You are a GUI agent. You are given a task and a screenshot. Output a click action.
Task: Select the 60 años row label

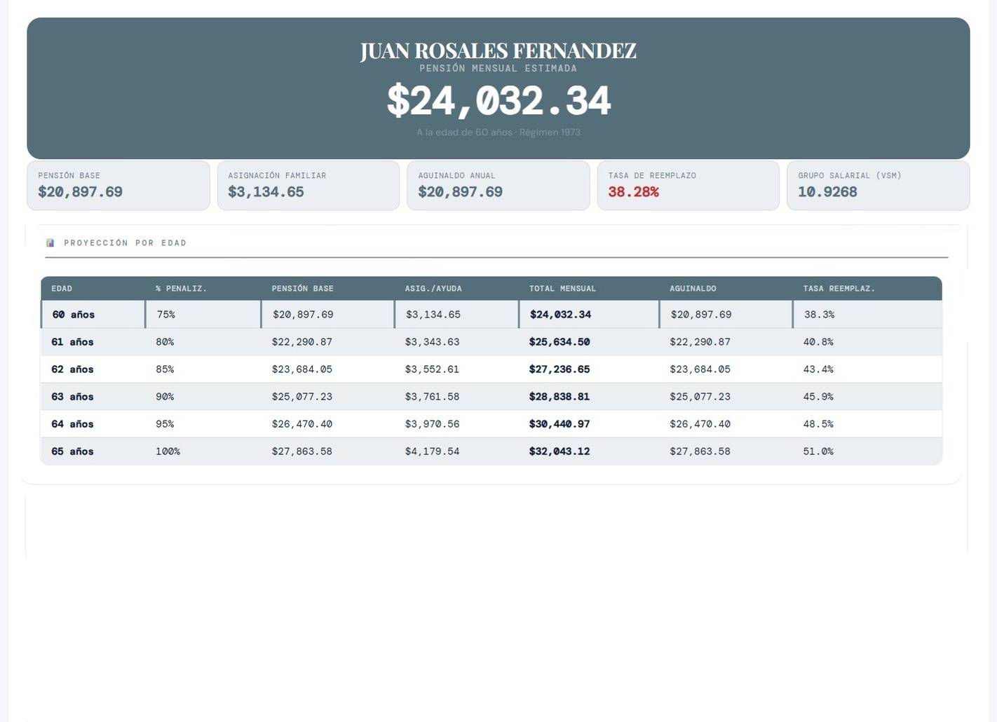(74, 315)
